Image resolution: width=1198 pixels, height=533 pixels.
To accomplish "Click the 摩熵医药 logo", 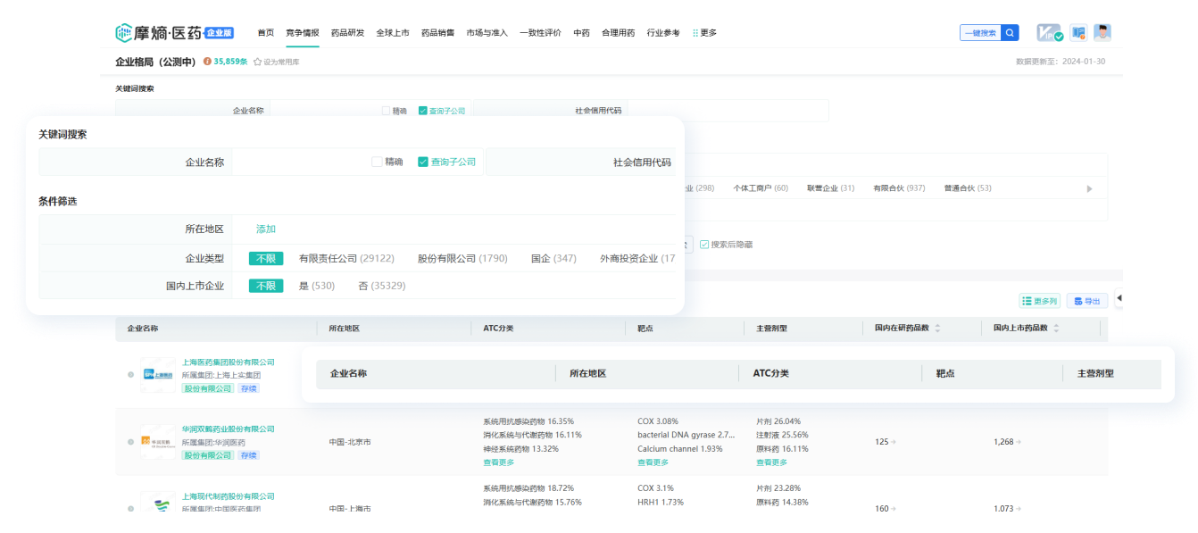I will point(174,33).
